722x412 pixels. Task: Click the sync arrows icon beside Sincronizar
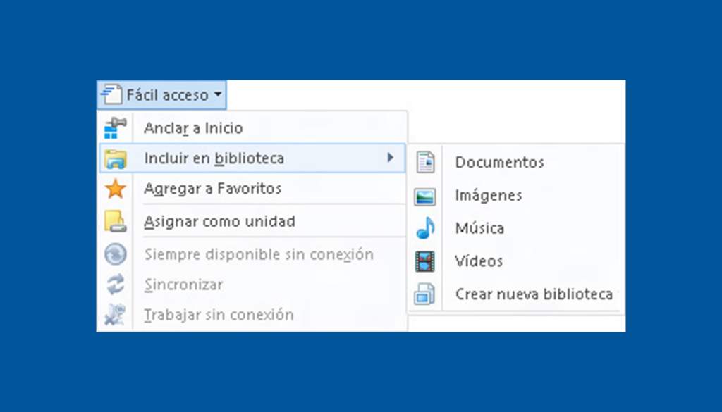pyautogui.click(x=115, y=285)
